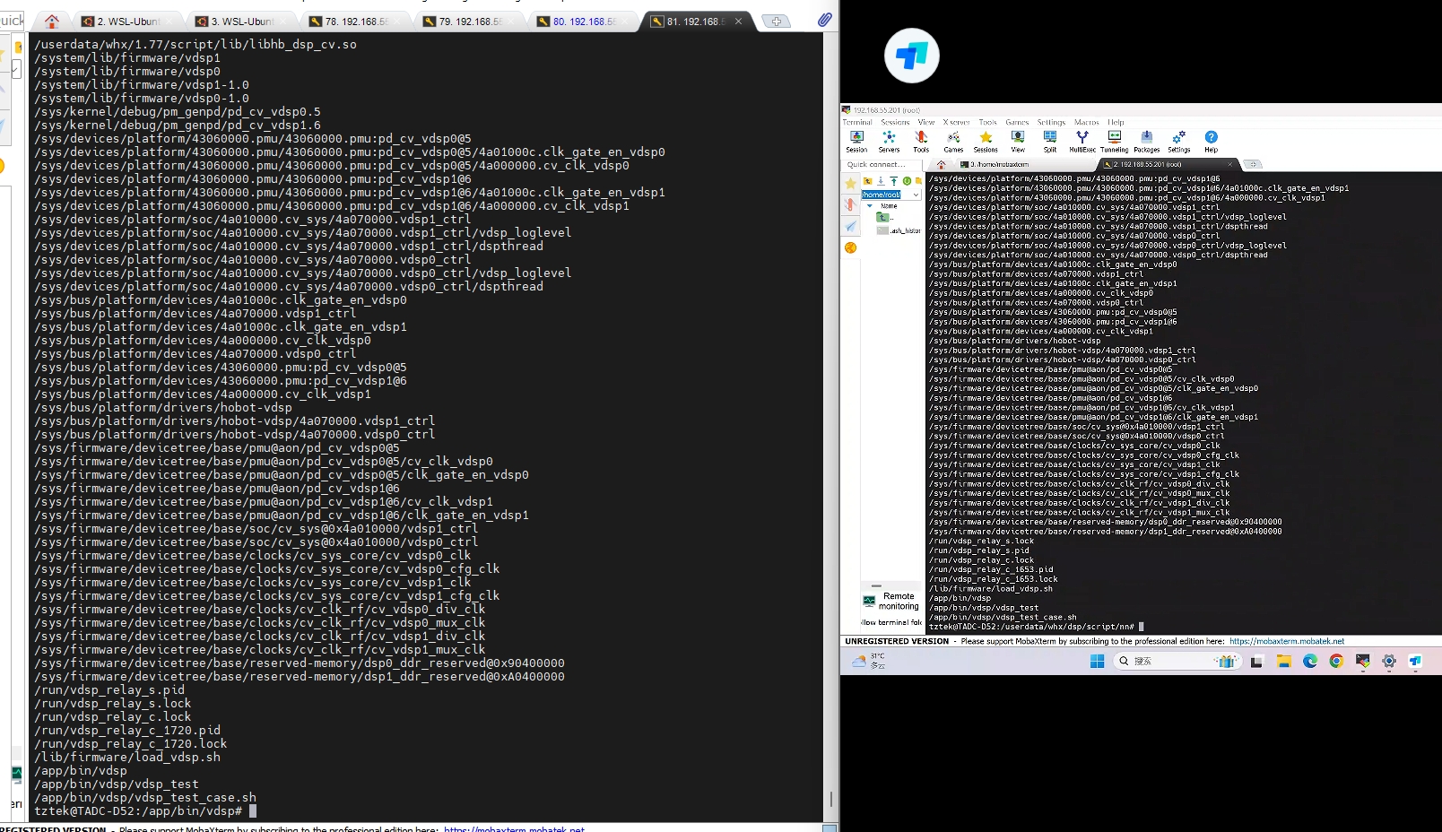Open a new tab in the right MobaXterm
Screen dimensions: 1442x832
pyautogui.click(x=1253, y=165)
